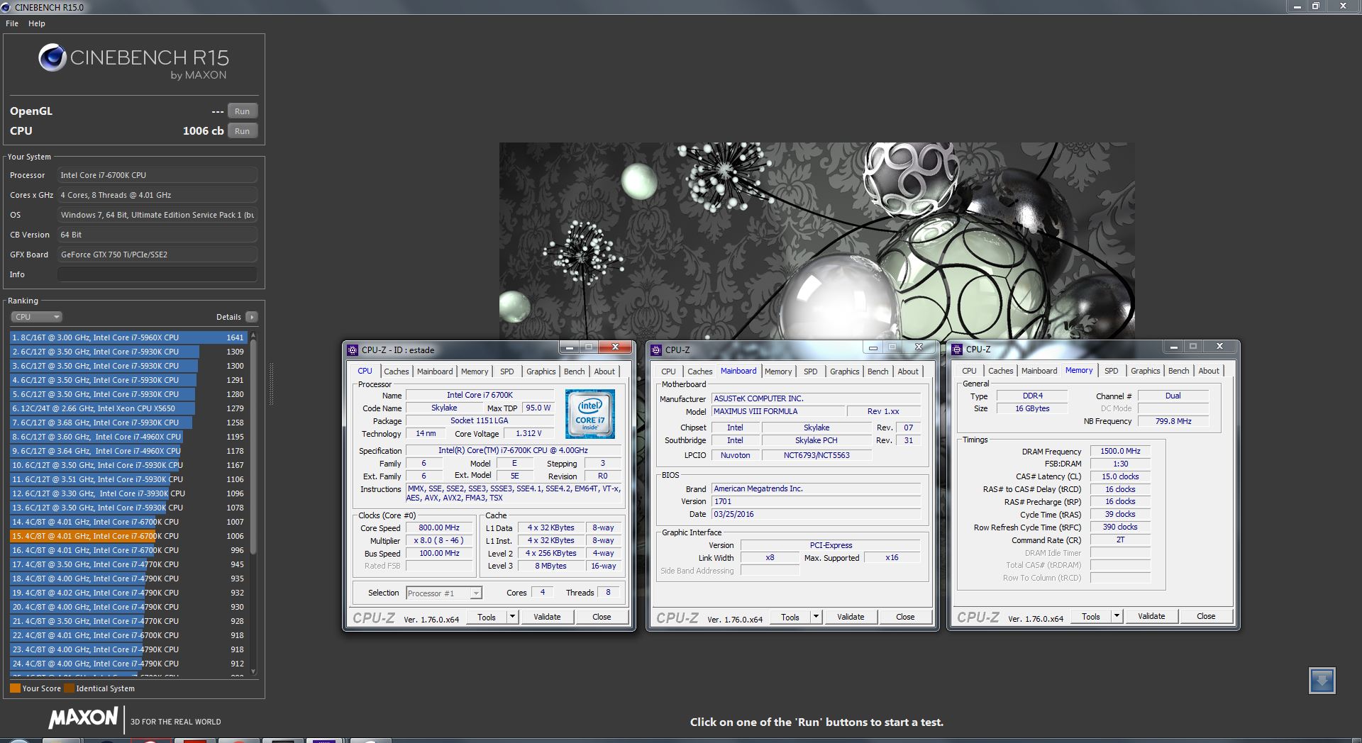Open the Bench tab in CPU-Z estade window
1362x743 pixels.
click(x=575, y=371)
